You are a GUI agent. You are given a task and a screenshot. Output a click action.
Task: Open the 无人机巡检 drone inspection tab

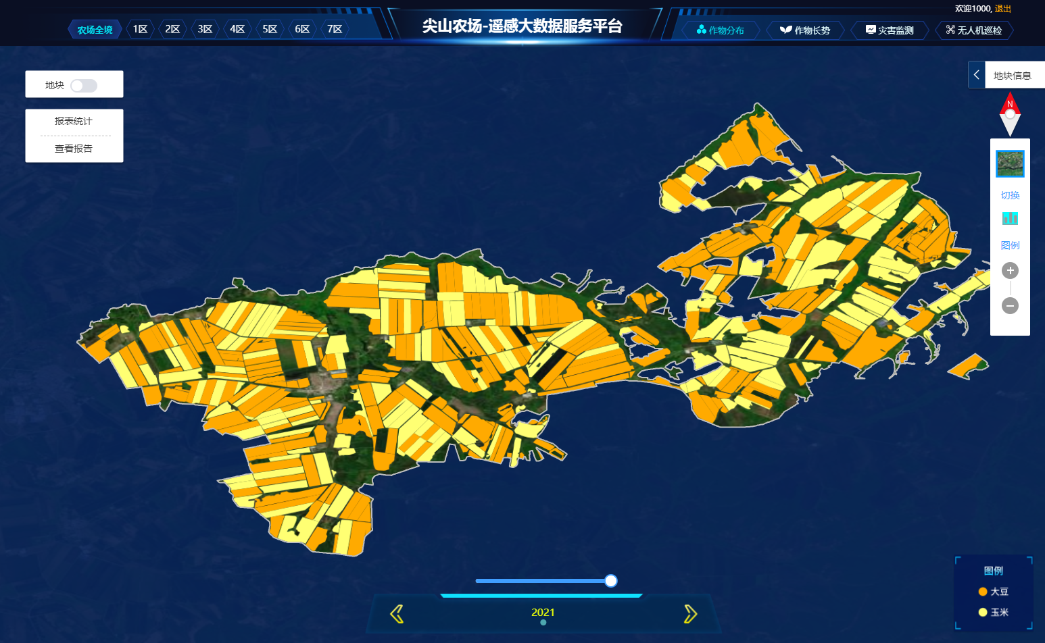[x=974, y=30]
